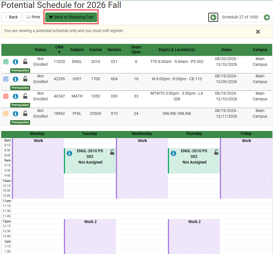Click the green ENGL color swatch
Viewport: 273px width, 254px height.
click(6, 62)
